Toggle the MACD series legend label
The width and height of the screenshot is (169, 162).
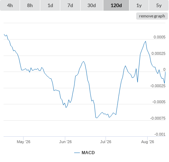point(88,153)
